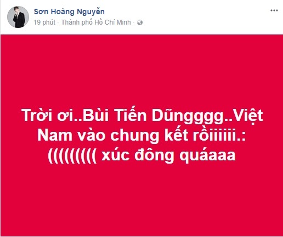This screenshot has width=283, height=237.
Task: Click the word "Việt" ending the first line
Action: (246, 116)
